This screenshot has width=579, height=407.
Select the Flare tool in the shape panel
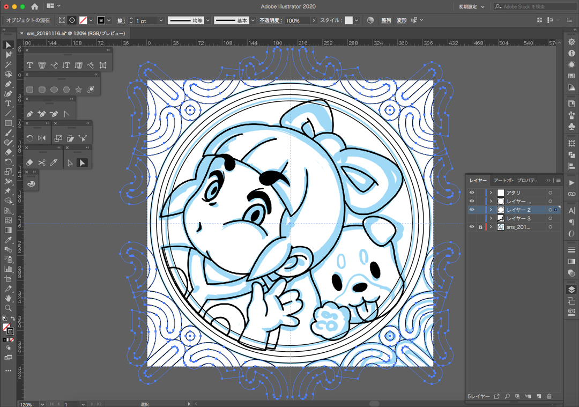91,90
